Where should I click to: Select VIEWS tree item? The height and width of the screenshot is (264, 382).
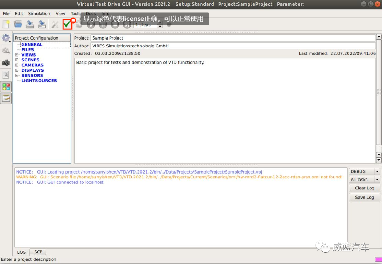[29, 55]
